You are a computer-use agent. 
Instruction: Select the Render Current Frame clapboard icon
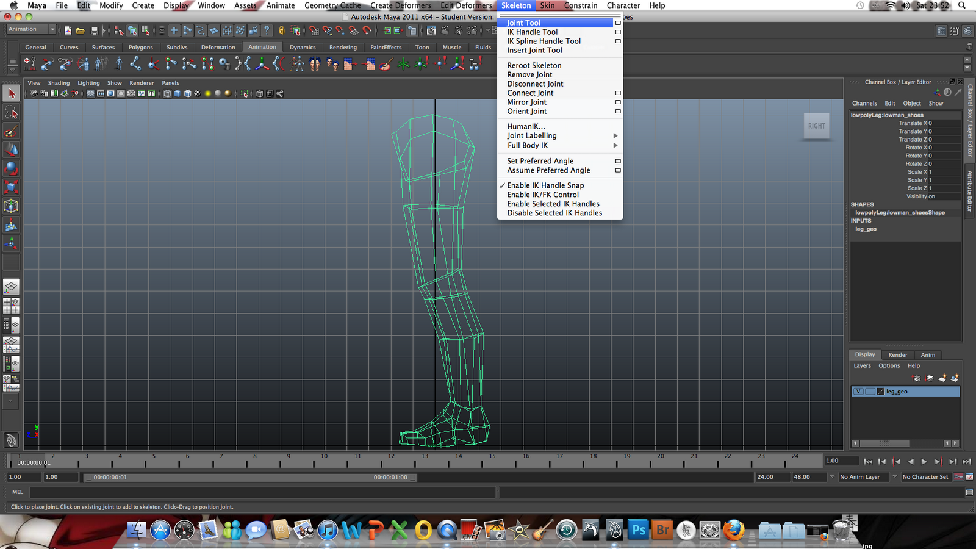pos(445,29)
